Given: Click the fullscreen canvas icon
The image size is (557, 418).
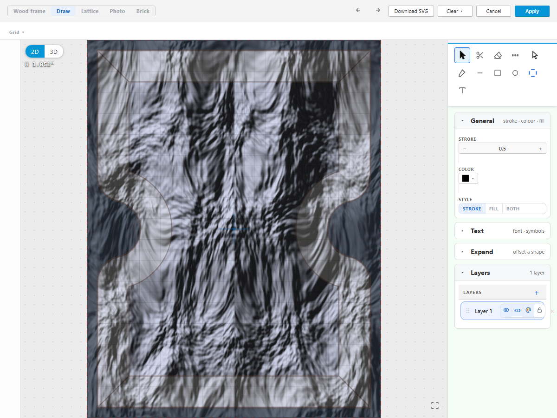Looking at the screenshot, I should tap(435, 405).
